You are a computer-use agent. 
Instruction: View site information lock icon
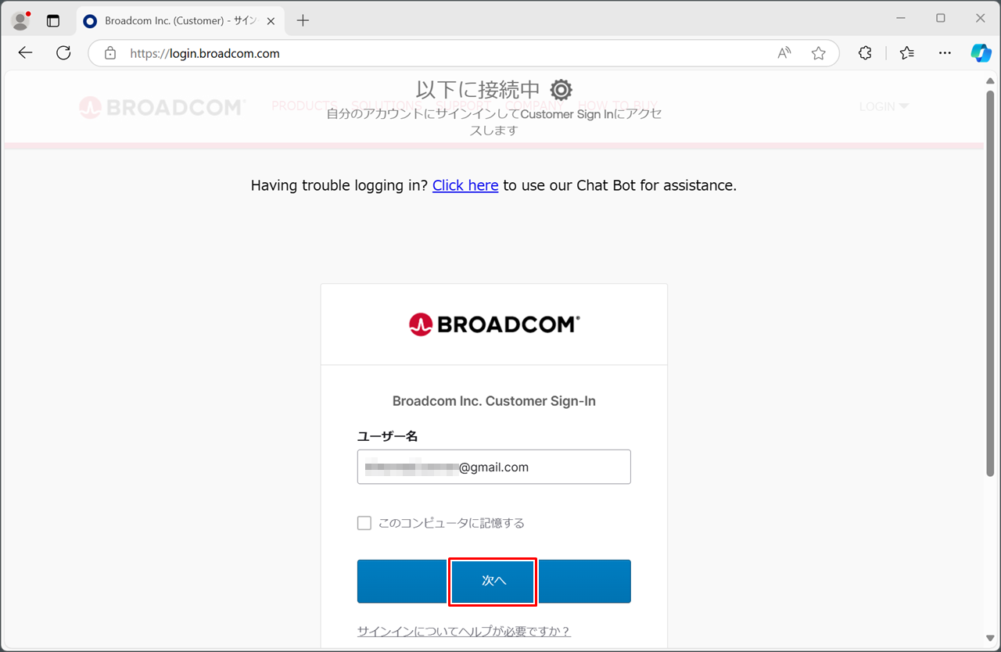click(x=110, y=53)
